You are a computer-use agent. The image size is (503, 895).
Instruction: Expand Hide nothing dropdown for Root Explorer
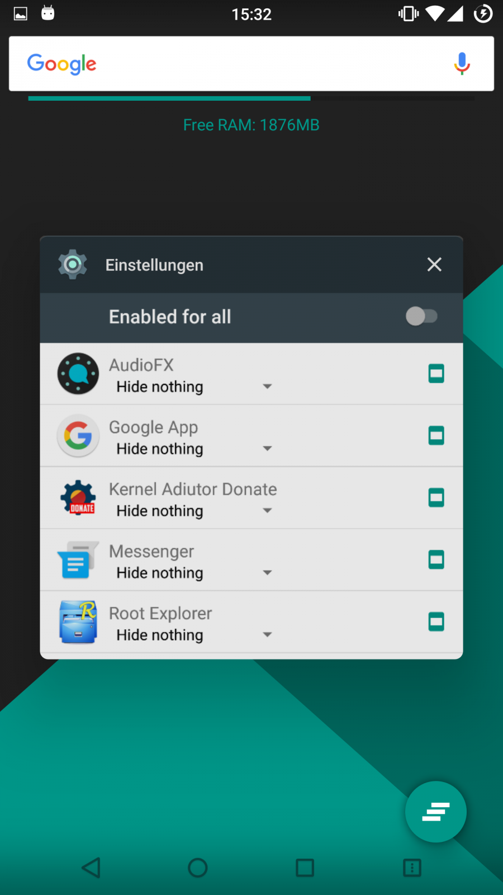point(194,635)
